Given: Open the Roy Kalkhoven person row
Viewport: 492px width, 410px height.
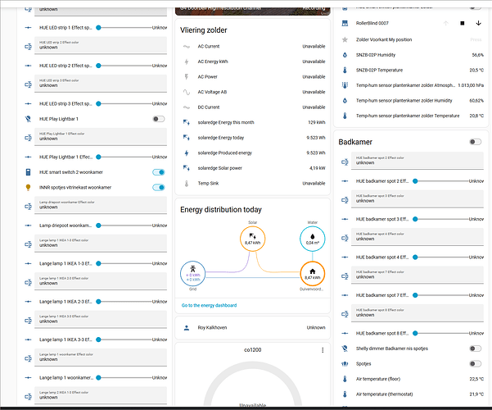Looking at the screenshot, I should 253,328.
